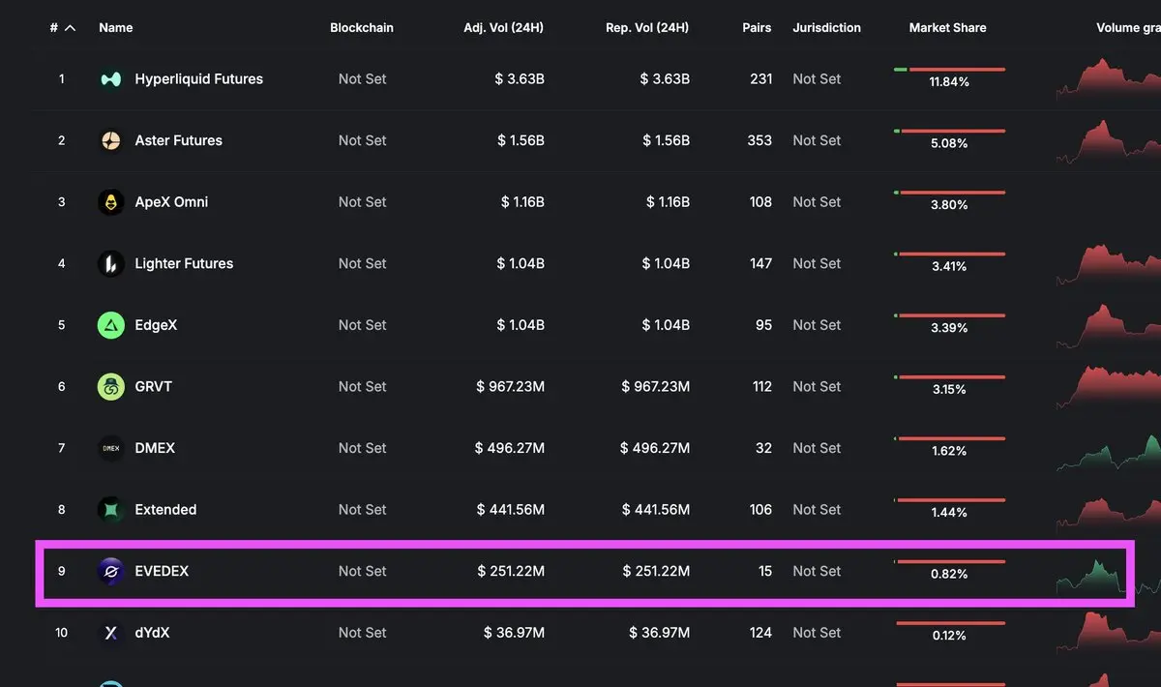The width and height of the screenshot is (1161, 687).
Task: Toggle sort arrow next to # column
Action: coord(70,28)
